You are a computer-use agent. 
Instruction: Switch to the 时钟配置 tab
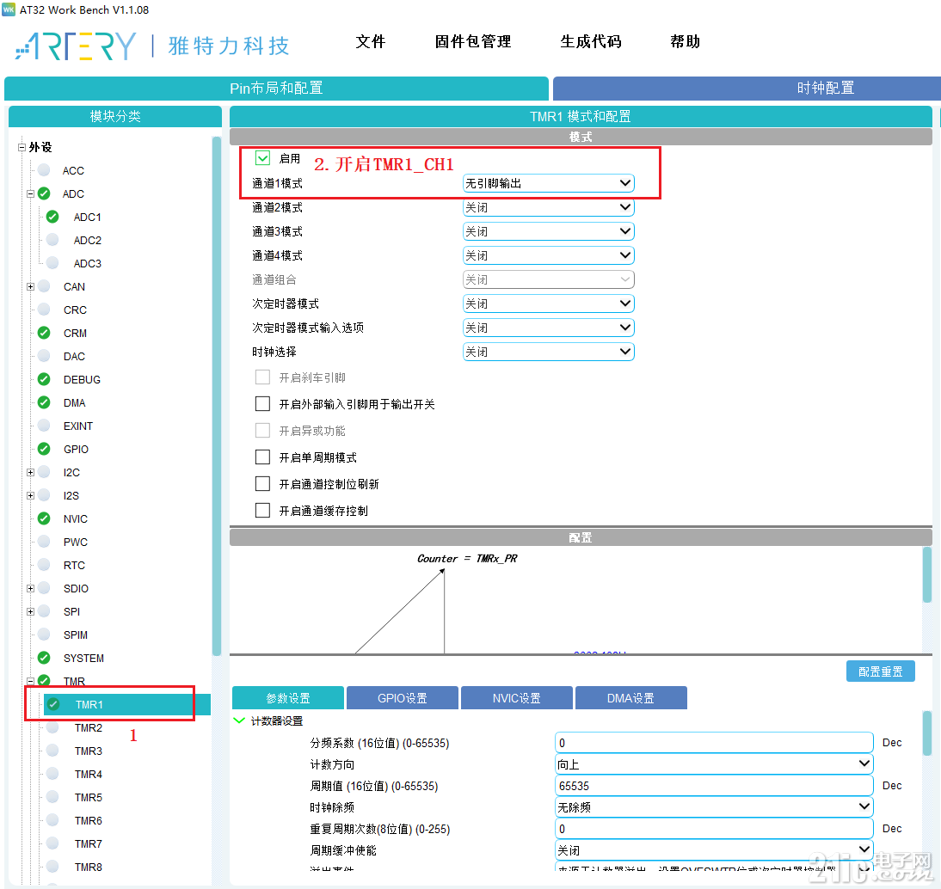747,89
